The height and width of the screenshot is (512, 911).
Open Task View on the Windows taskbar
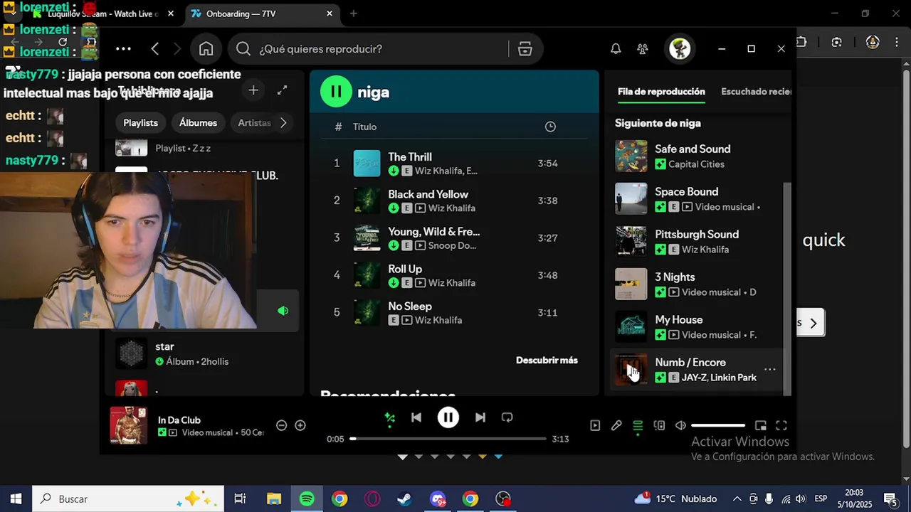[240, 498]
